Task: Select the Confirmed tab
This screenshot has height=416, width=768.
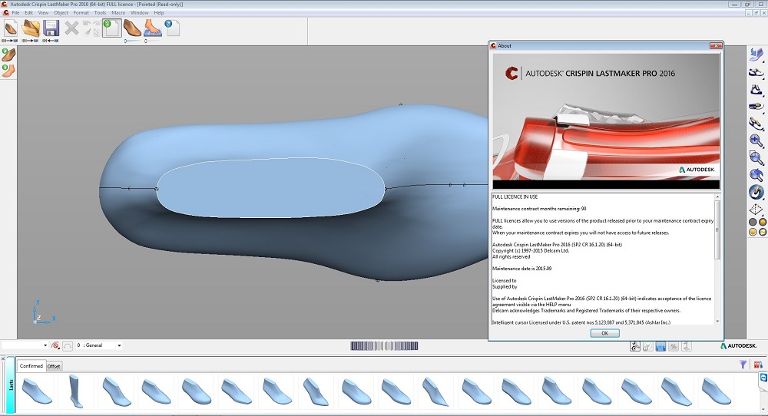Action: [x=31, y=366]
